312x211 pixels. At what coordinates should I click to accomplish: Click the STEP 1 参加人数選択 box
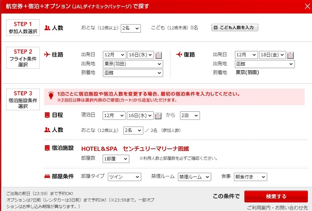coord(23,28)
